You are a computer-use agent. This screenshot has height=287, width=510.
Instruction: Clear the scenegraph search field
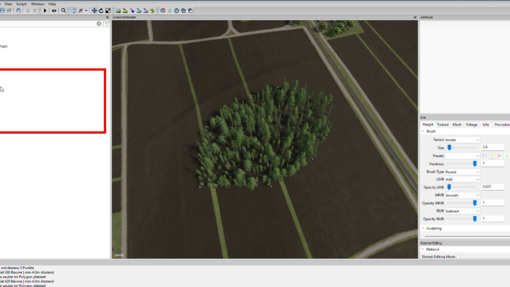pos(98,24)
